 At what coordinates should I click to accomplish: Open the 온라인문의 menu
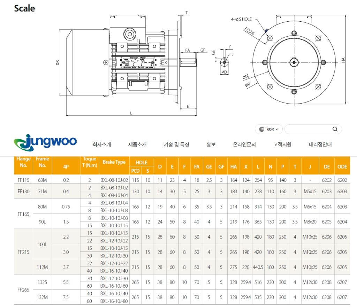[244, 144]
